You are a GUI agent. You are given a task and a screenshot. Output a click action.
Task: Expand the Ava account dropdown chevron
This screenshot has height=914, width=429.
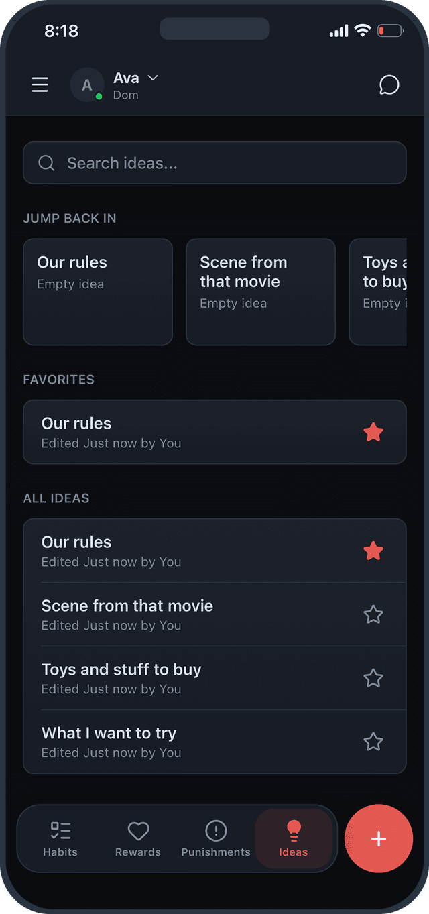tap(153, 78)
